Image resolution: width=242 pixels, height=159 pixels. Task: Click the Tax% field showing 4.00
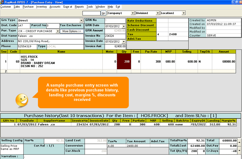[x=117, y=146]
